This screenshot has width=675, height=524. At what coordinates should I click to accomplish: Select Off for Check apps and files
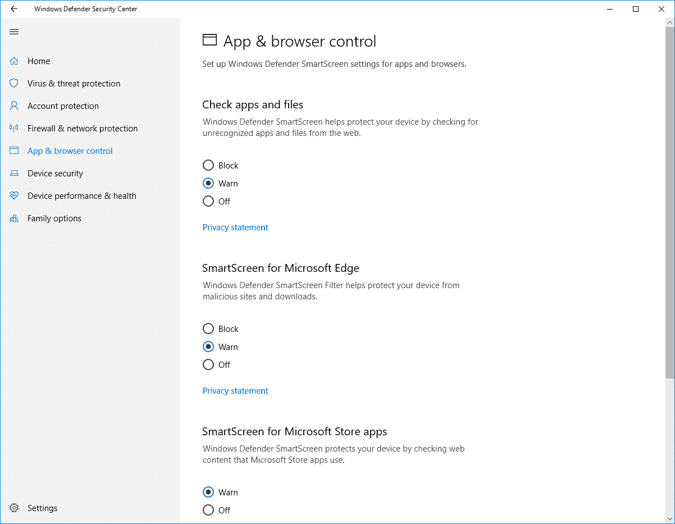(208, 201)
